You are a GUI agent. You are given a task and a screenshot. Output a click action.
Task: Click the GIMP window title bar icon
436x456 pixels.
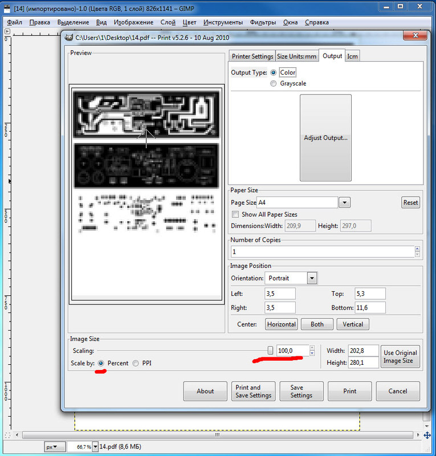pyautogui.click(x=7, y=9)
